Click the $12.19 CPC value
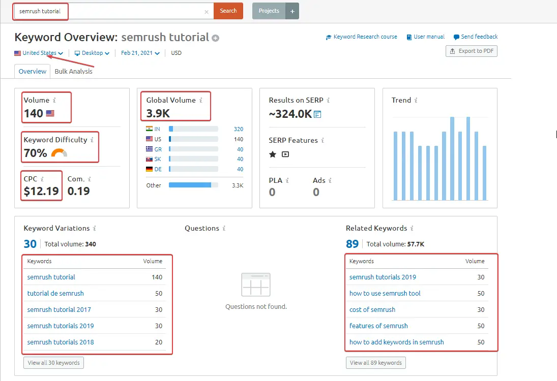Screen dimensions: 557x381 pyautogui.click(x=41, y=191)
